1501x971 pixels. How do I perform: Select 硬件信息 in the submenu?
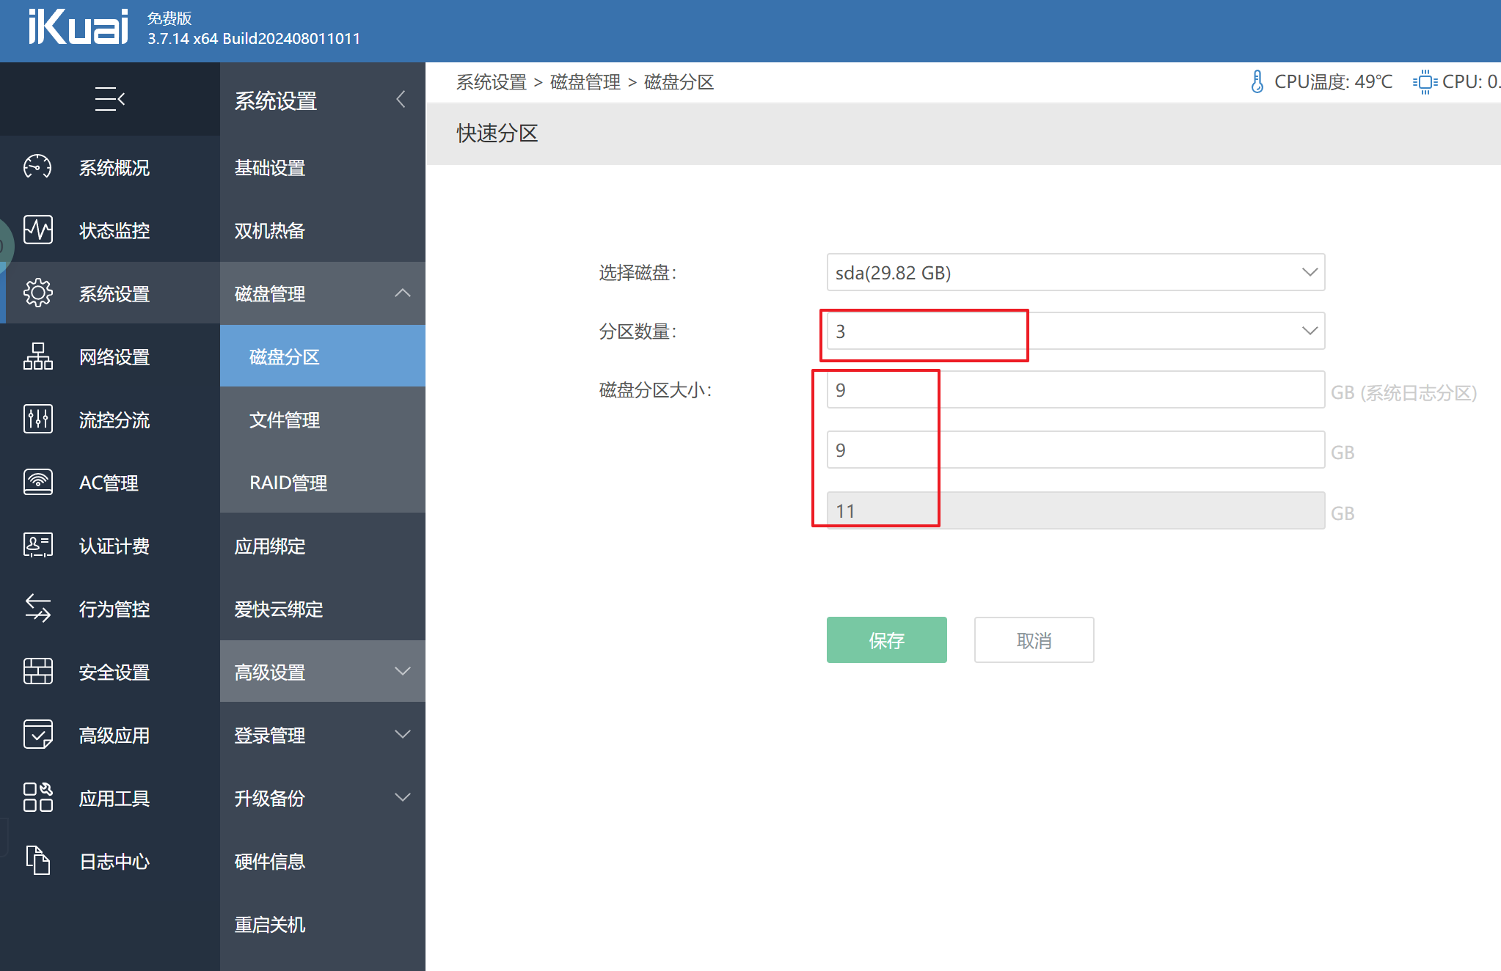(x=323, y=862)
